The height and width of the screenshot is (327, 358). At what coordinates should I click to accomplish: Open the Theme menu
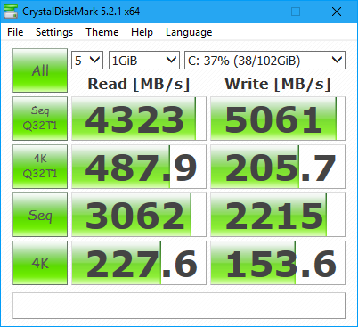102,32
